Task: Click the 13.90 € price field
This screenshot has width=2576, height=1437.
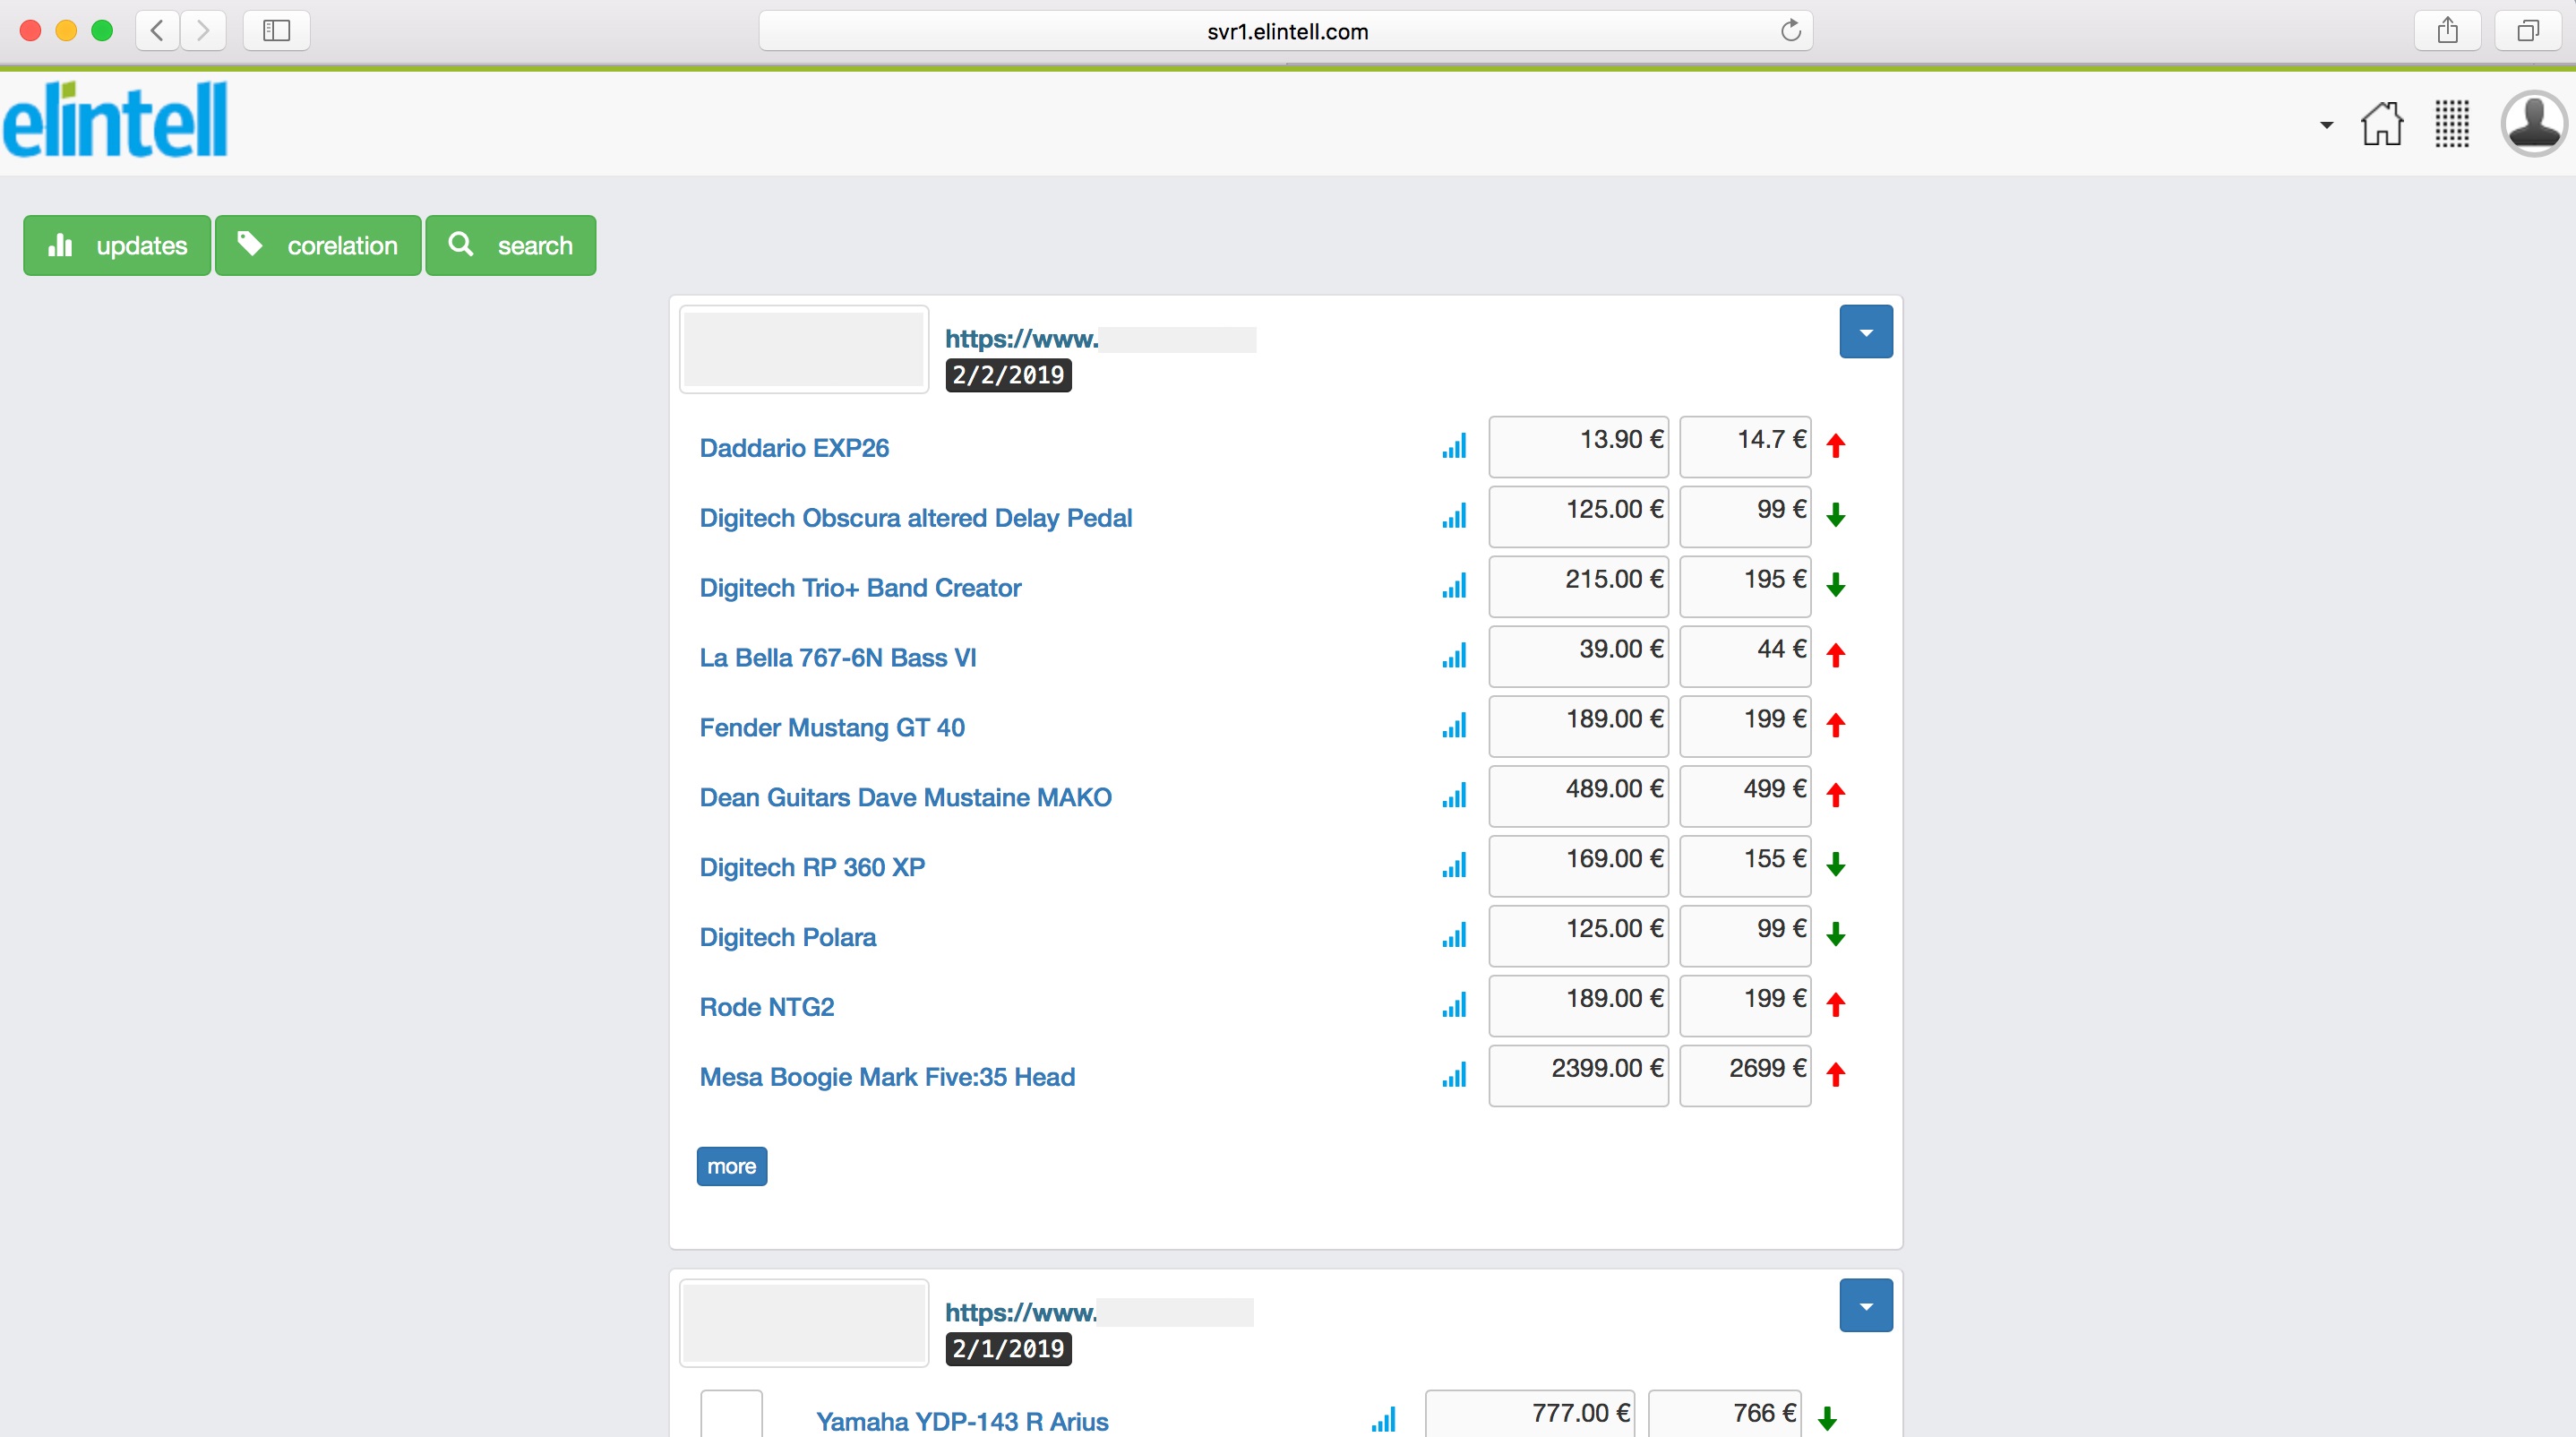Action: point(1578,446)
